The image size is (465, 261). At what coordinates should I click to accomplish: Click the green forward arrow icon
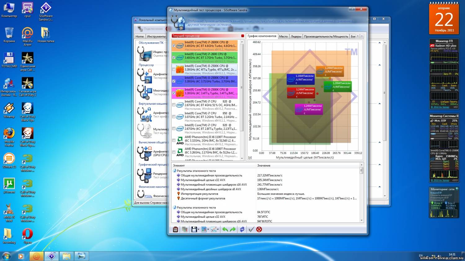pos(233,229)
